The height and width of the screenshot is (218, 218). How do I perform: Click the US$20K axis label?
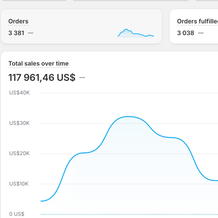point(19,153)
